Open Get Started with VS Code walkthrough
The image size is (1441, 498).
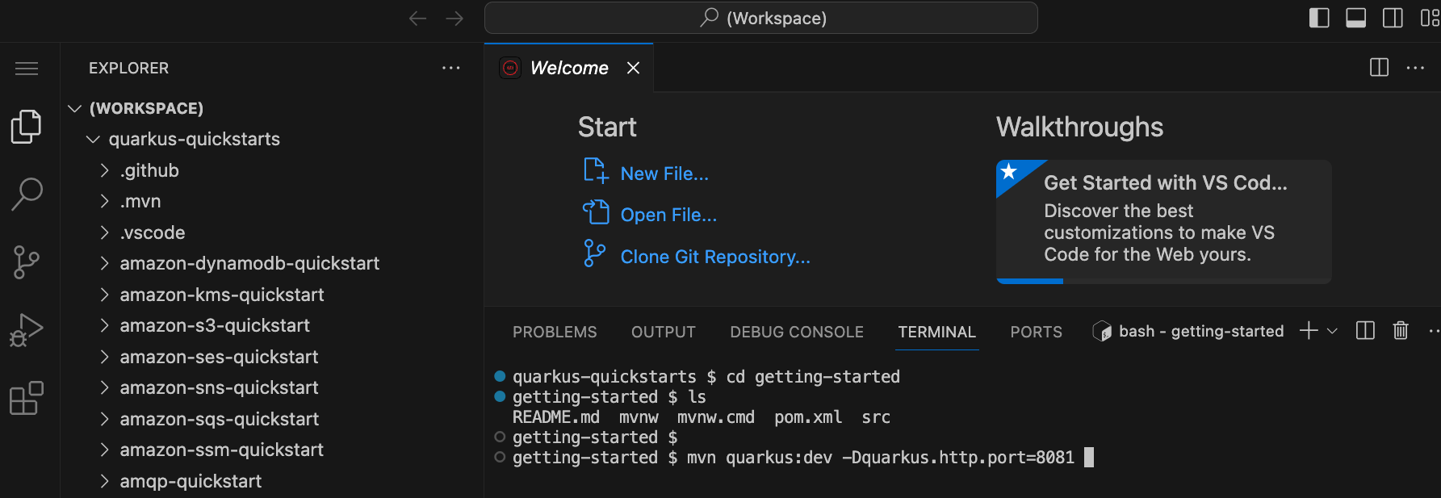click(x=1163, y=220)
